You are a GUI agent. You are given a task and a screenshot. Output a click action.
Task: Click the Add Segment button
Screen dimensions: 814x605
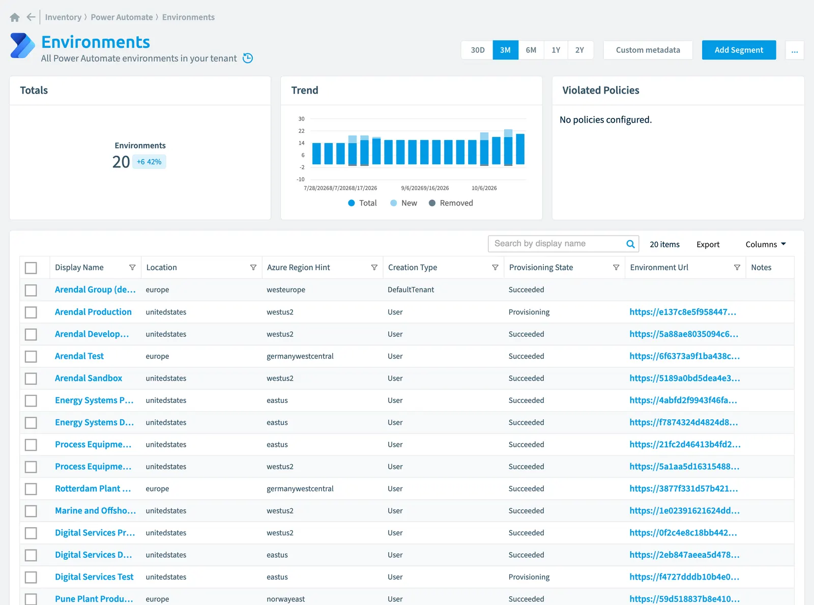739,50
